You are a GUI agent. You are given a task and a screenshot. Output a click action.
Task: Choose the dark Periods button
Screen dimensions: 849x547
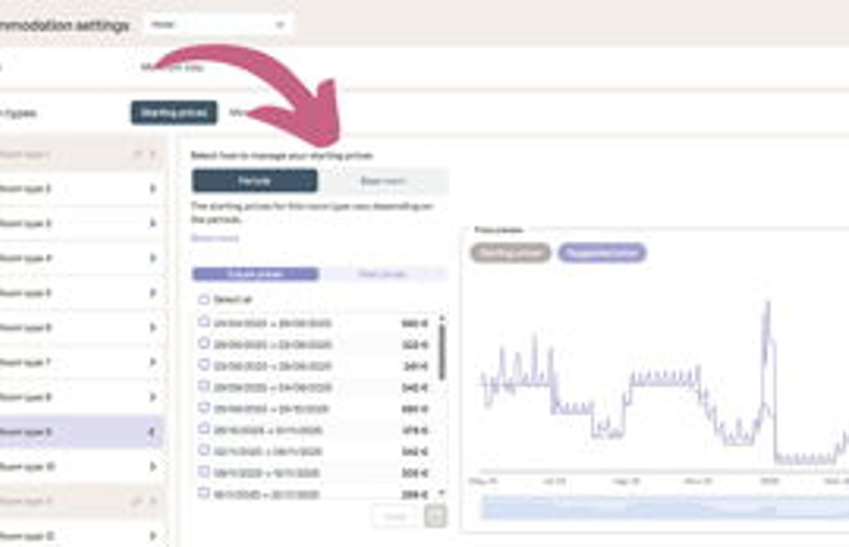255,181
